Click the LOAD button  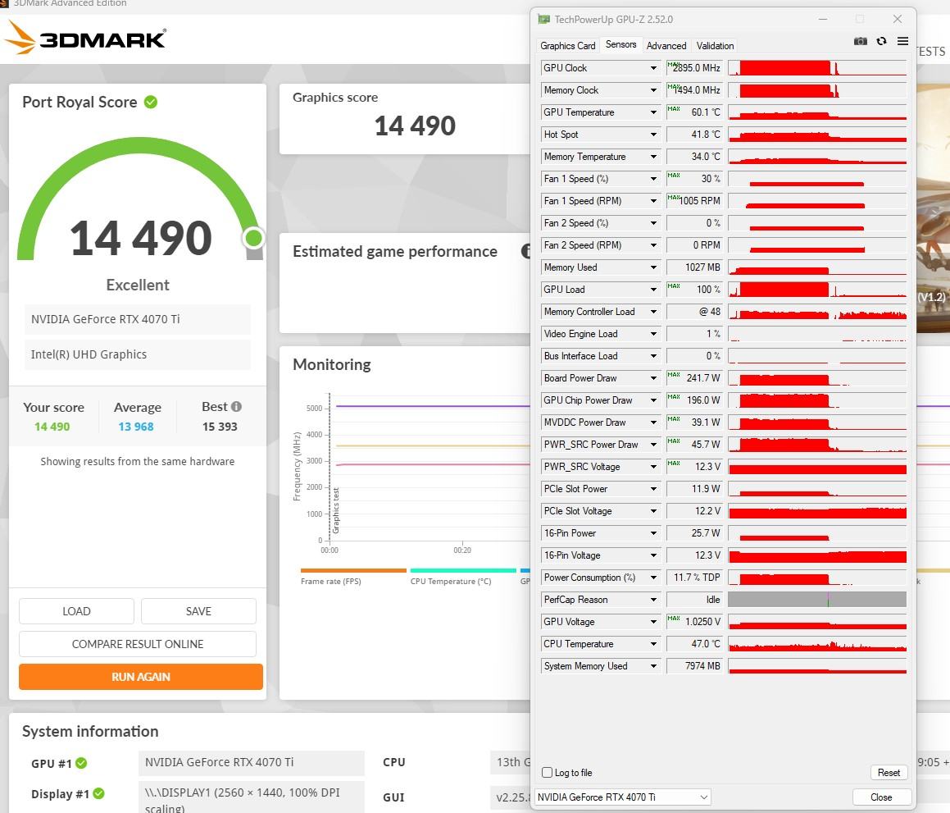[x=76, y=611]
